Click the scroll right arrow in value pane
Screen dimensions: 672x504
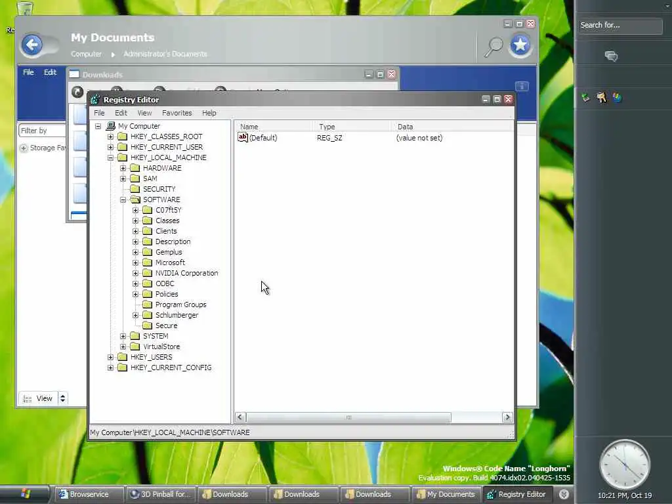click(x=507, y=417)
